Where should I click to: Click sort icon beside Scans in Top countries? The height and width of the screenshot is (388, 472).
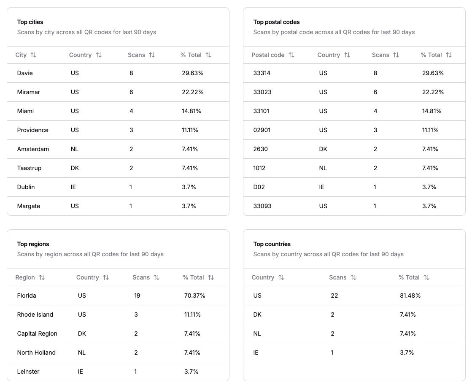click(353, 277)
